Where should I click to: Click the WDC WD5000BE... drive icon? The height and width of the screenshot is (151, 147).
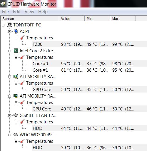(x=16, y=135)
